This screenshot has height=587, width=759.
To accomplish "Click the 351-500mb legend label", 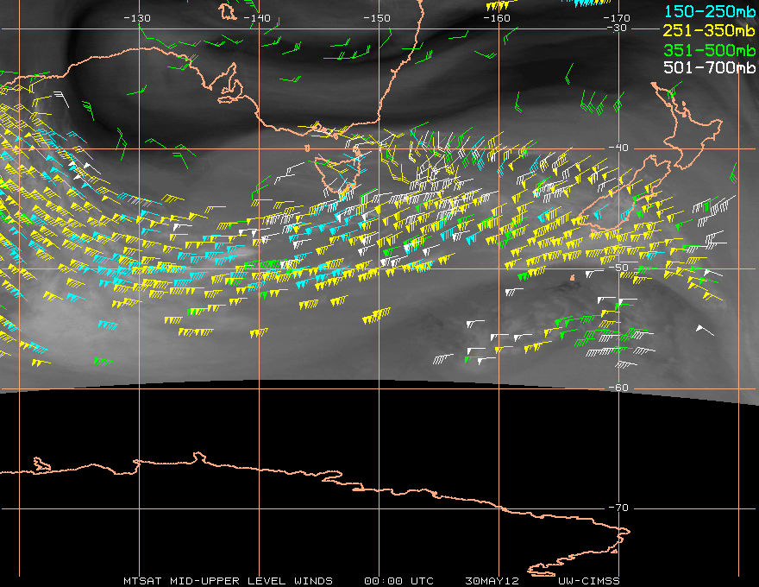I will pyautogui.click(x=709, y=50).
